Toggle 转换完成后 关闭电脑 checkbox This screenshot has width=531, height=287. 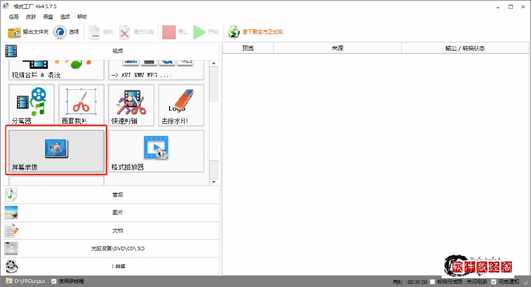[x=432, y=282]
